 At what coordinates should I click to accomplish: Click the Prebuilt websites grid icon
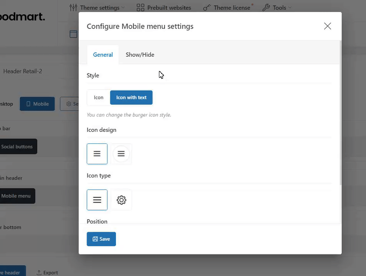(x=140, y=8)
